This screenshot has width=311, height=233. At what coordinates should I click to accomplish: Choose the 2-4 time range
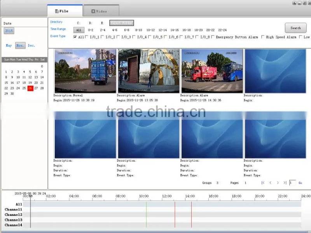pos(103,30)
